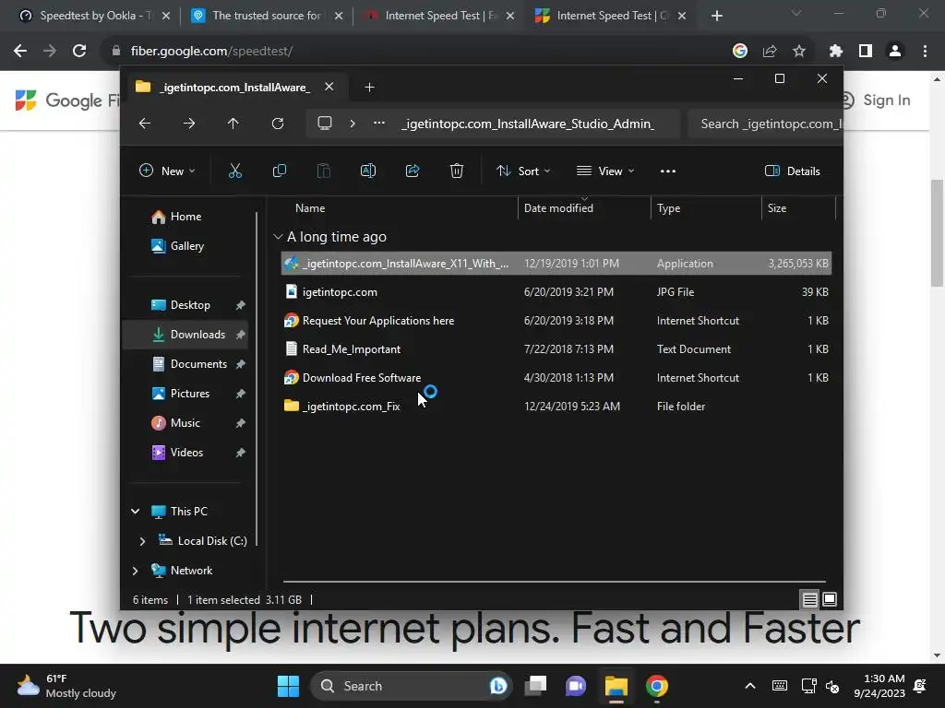
Task: Expand the Network tree node
Action: pos(135,570)
